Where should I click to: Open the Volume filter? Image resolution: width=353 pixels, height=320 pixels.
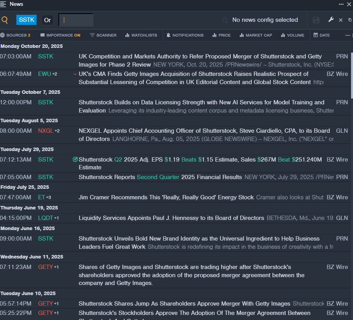pyautogui.click(x=293, y=35)
